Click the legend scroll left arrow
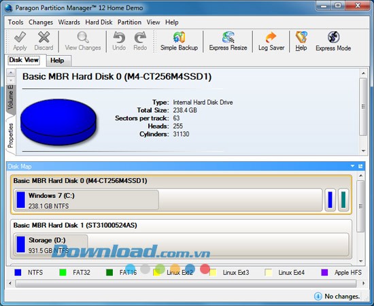This screenshot has width=374, height=306. pyautogui.click(x=10, y=284)
